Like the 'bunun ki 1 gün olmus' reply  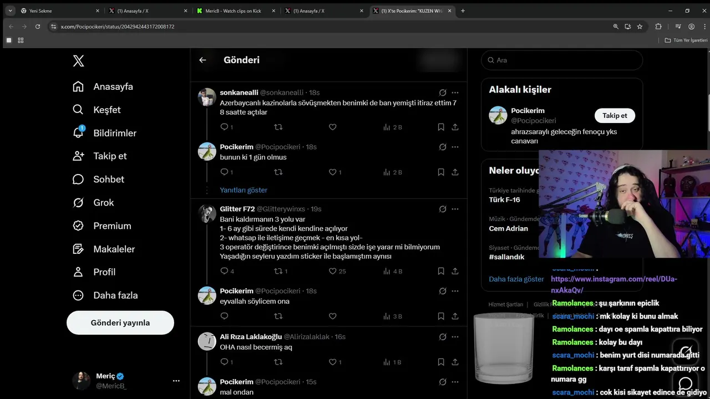click(333, 172)
